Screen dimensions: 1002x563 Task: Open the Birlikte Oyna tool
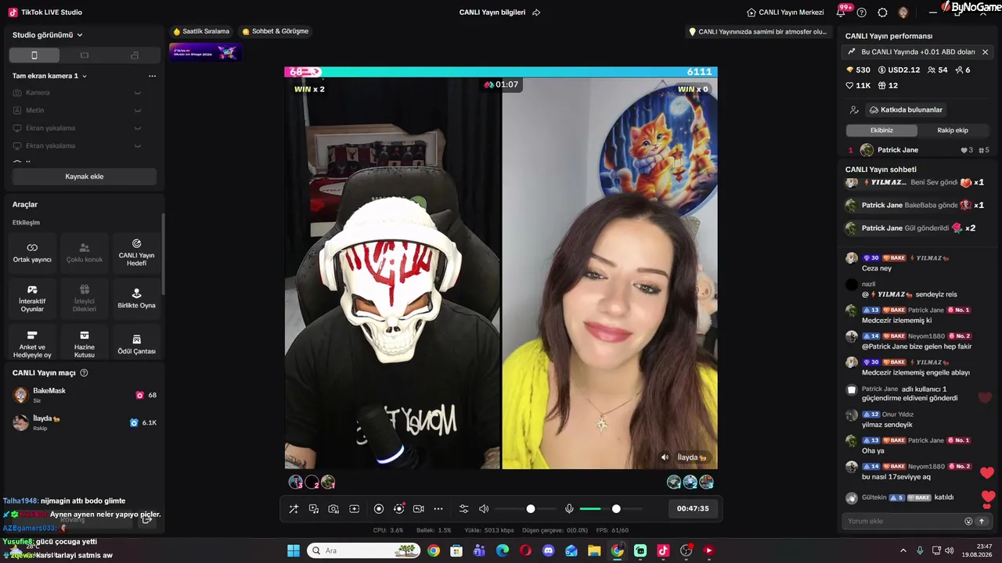136,299
